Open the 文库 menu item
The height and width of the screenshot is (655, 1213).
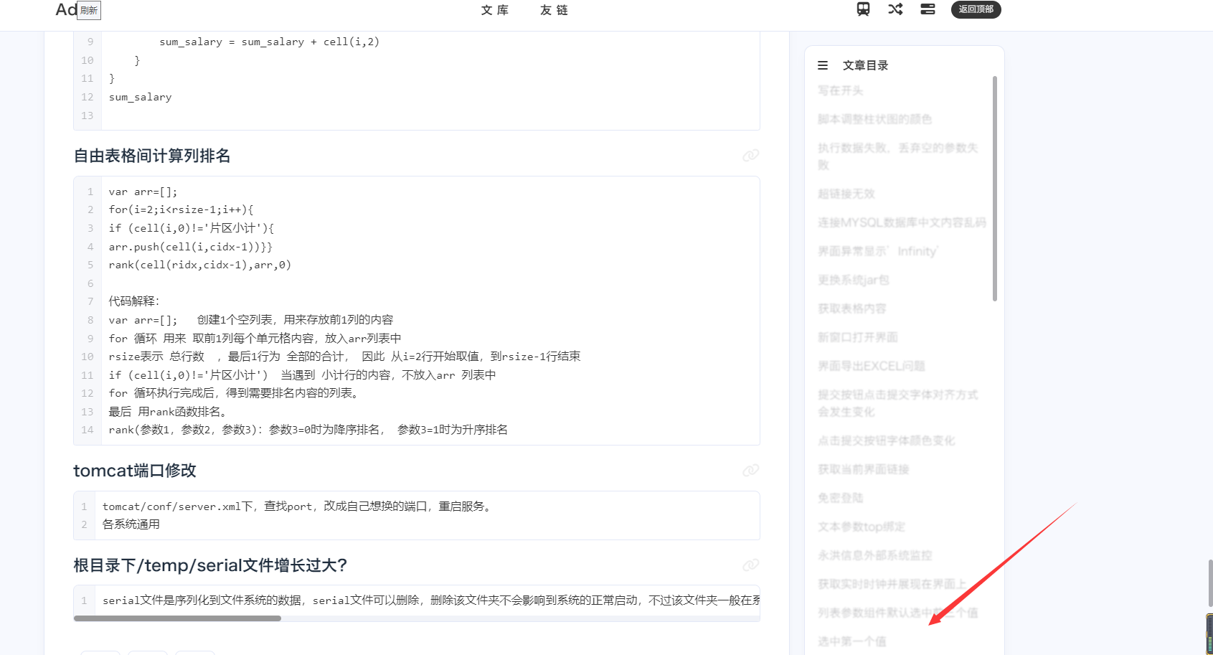(494, 10)
